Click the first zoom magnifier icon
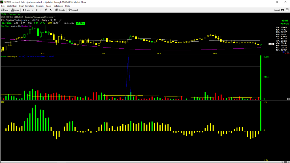Image resolution: width=290 pixels, height=163 pixels. coord(52,20)
